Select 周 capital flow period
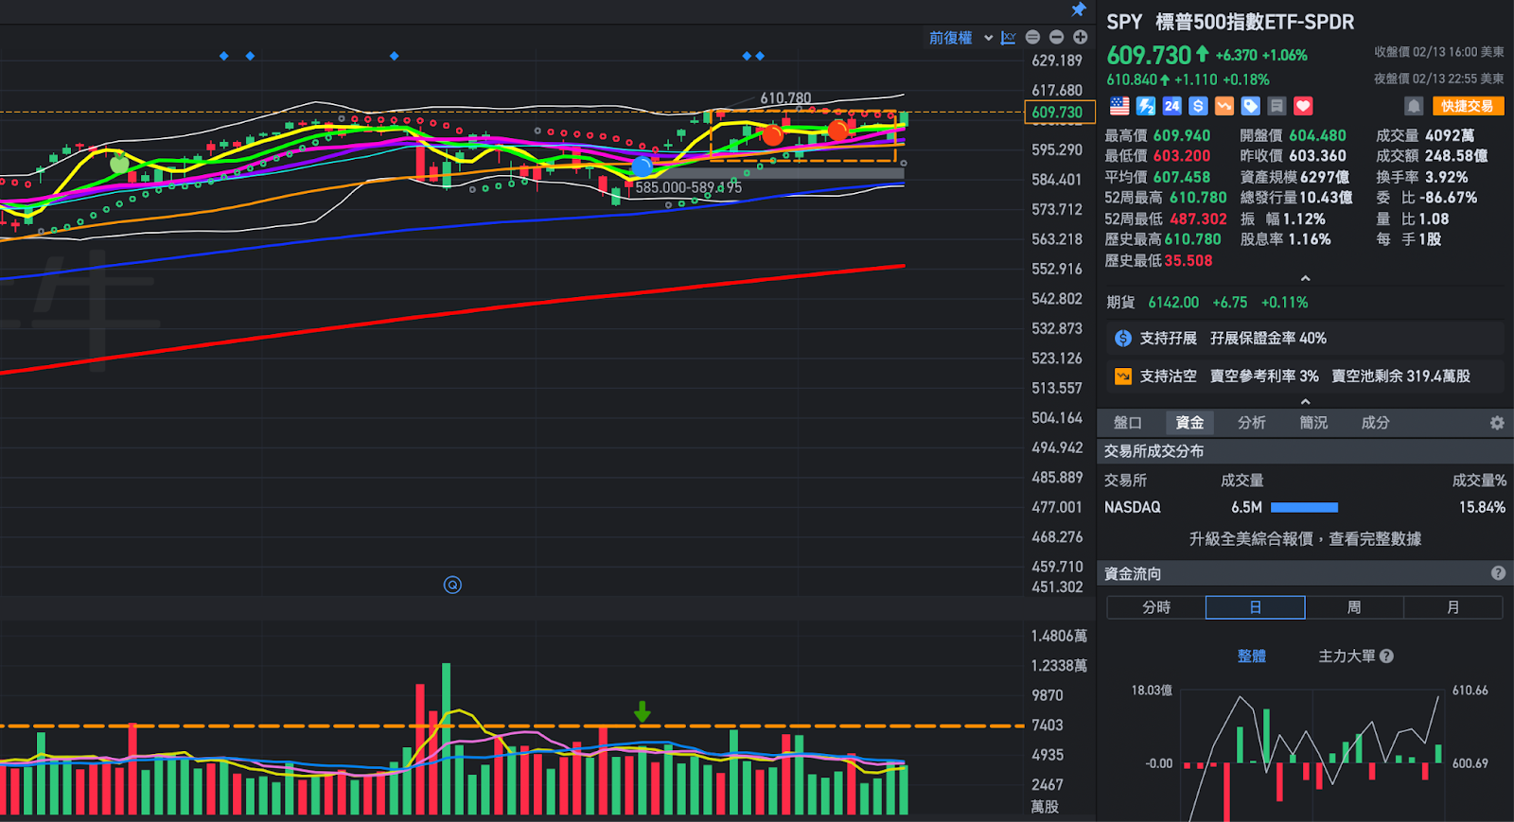The width and height of the screenshot is (1514, 822). click(x=1354, y=607)
